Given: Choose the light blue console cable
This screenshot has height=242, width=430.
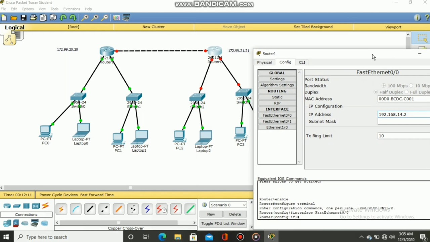Looking at the screenshot, I should tap(76, 209).
